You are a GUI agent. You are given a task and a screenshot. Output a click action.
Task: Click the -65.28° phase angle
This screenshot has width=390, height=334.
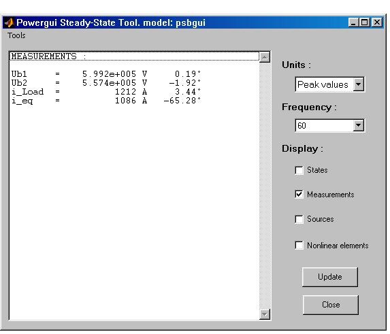pos(182,101)
